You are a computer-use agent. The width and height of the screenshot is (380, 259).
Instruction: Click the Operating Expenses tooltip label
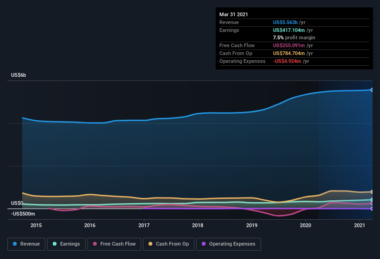243,61
